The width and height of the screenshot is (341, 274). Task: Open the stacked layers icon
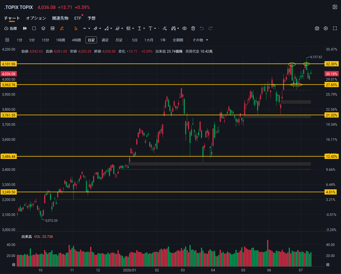pos(43,29)
